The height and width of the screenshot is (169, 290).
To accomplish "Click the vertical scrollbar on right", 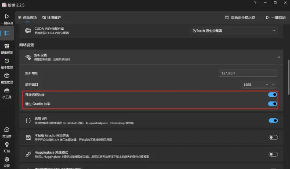I will pos(289,77).
